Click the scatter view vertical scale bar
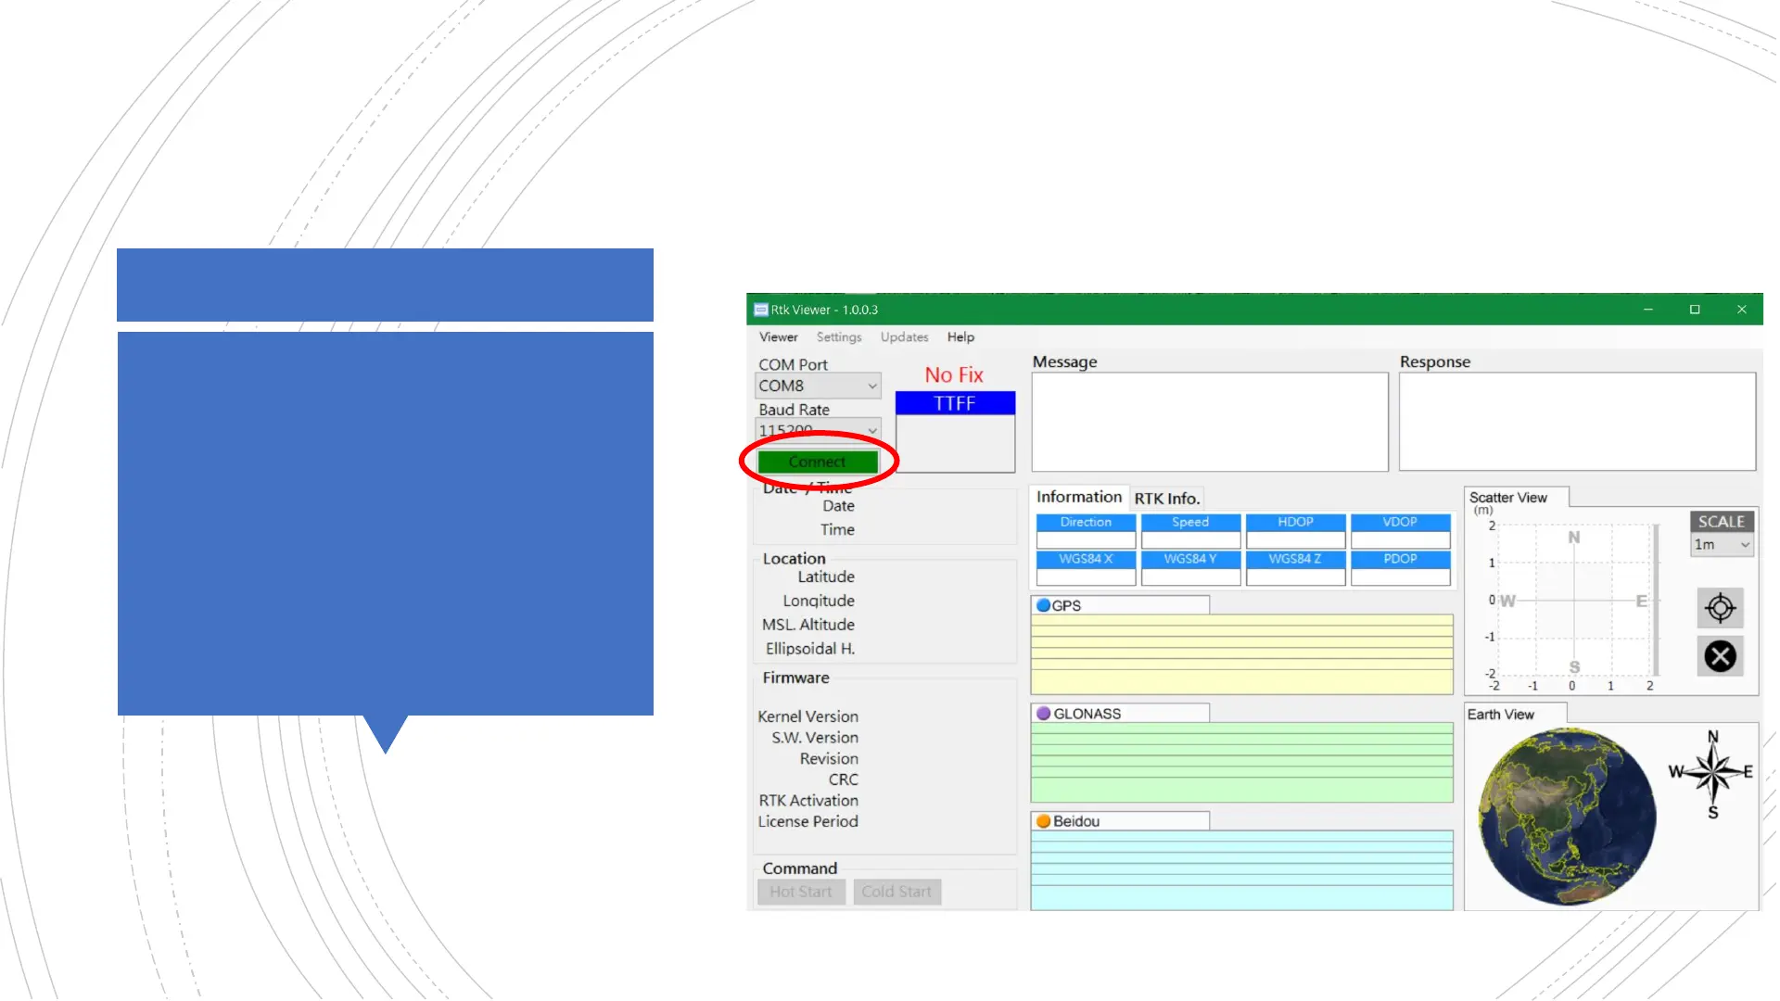 pos(1656,600)
